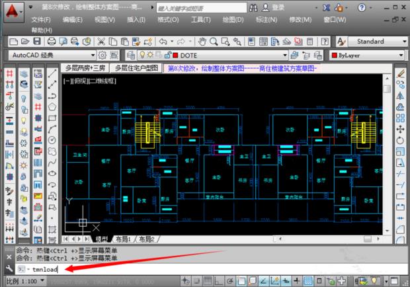Select the Polygon drawing tool

point(52,106)
